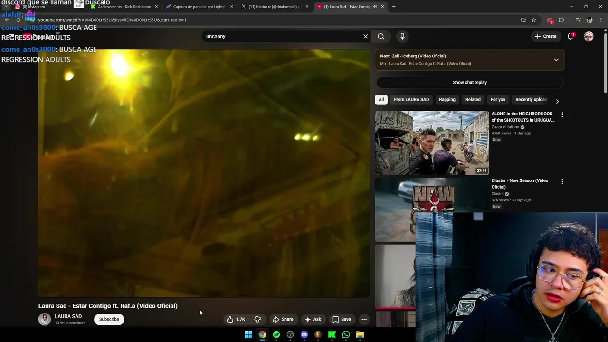The image size is (608, 342).
Task: Open YouTube account avatar menu
Action: [589, 36]
